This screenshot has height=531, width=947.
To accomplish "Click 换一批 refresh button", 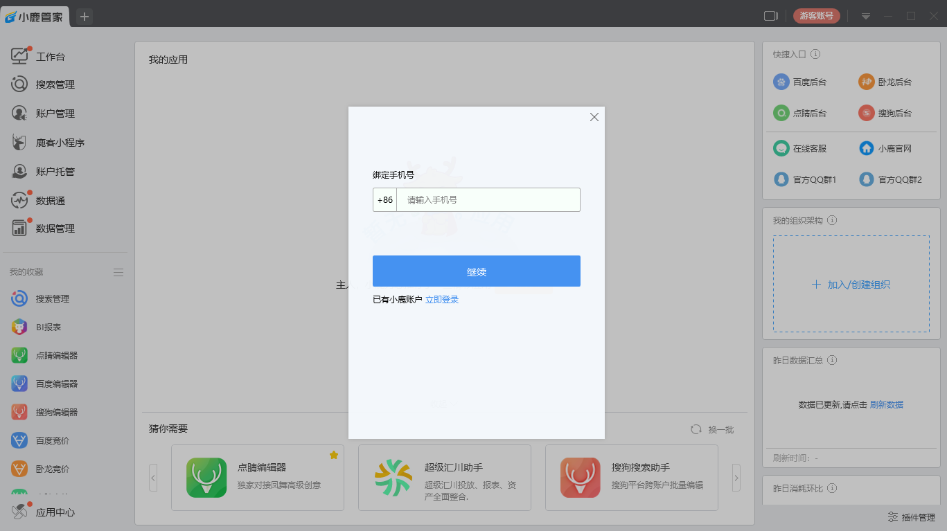I will coord(712,430).
